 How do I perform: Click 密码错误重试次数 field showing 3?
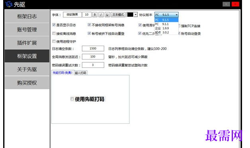93,65
